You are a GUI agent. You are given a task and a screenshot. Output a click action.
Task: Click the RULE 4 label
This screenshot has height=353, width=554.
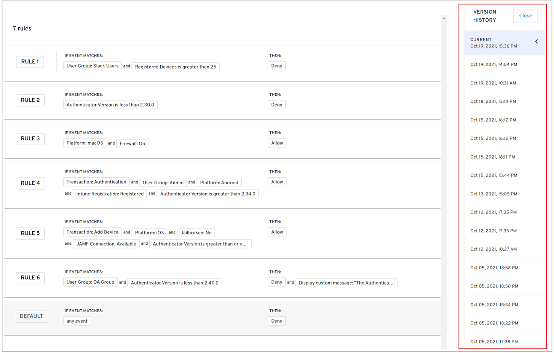click(x=30, y=183)
